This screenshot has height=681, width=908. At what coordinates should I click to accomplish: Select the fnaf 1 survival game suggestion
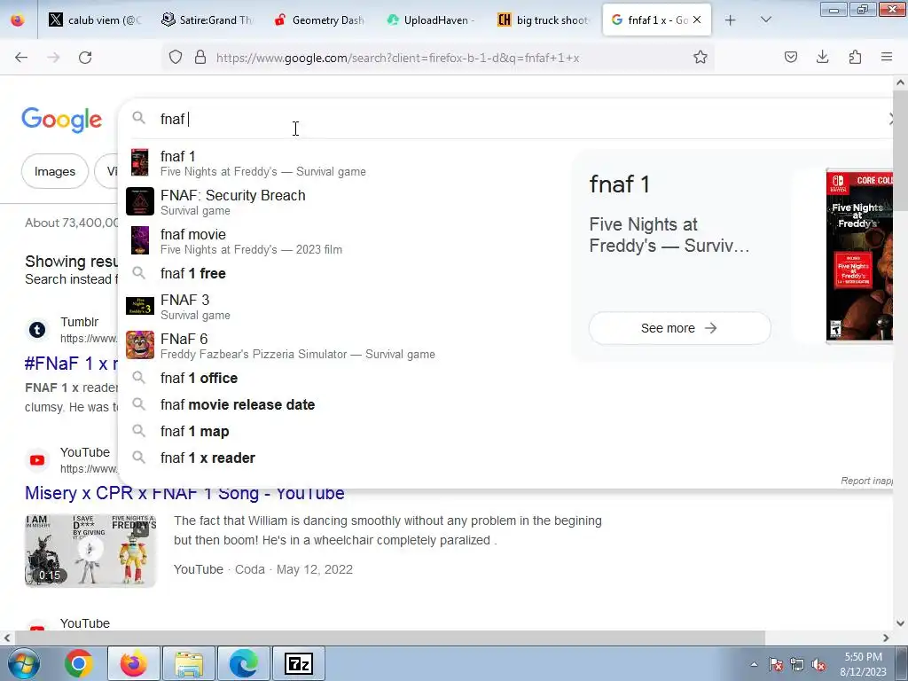point(347,163)
